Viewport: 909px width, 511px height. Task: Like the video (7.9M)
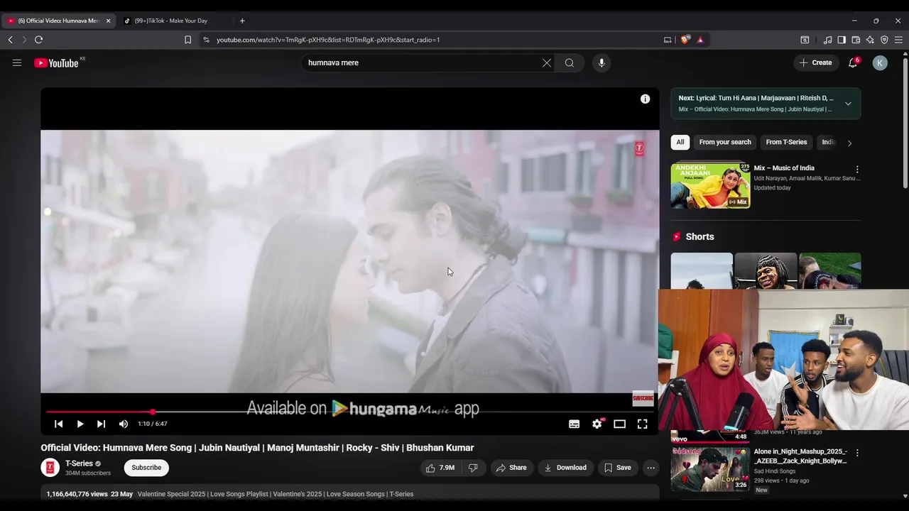pyautogui.click(x=440, y=468)
